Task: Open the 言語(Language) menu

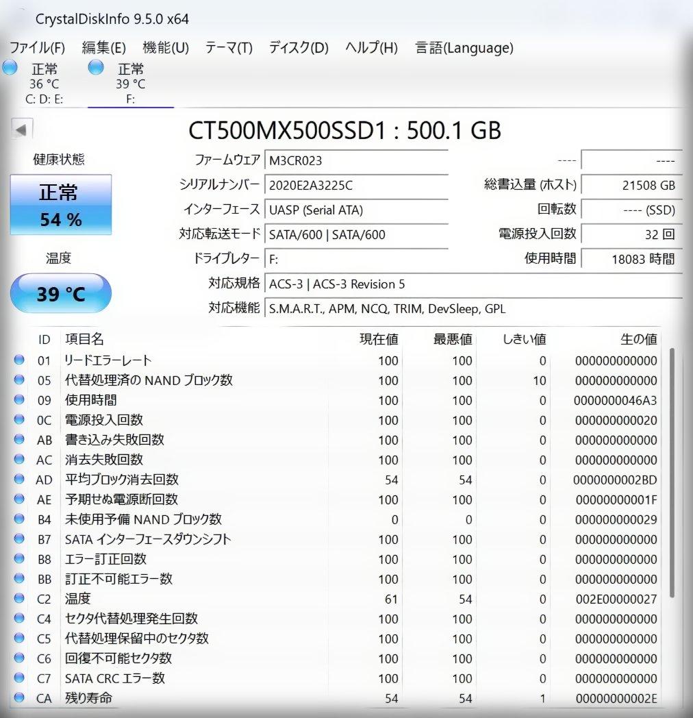Action: (464, 48)
